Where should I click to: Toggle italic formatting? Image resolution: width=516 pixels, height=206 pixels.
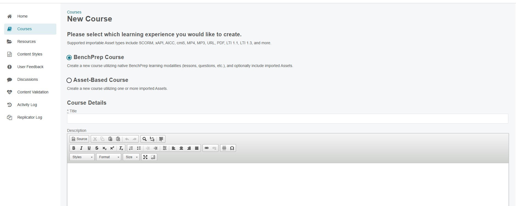click(x=81, y=148)
